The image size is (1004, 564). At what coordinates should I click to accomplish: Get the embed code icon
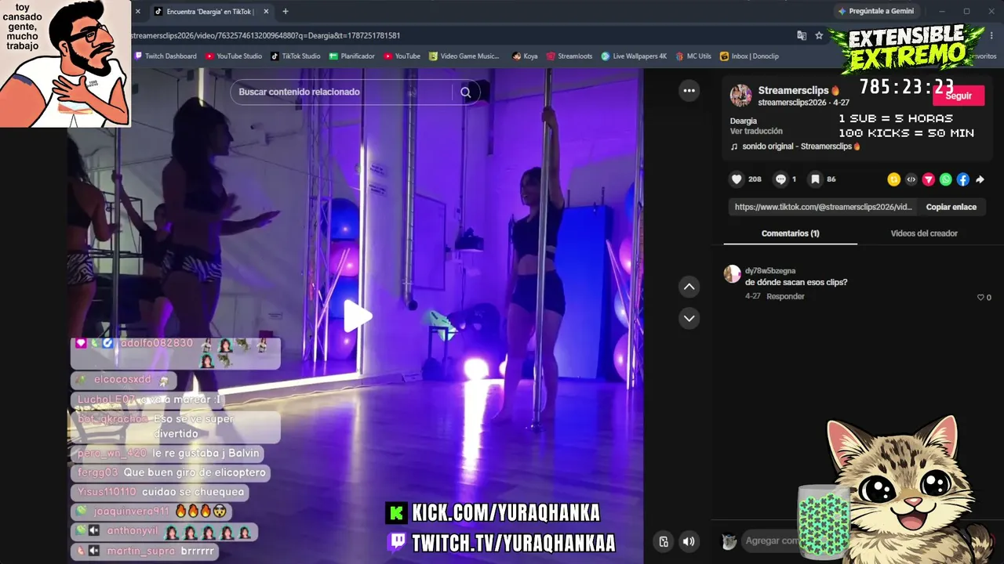coord(911,179)
